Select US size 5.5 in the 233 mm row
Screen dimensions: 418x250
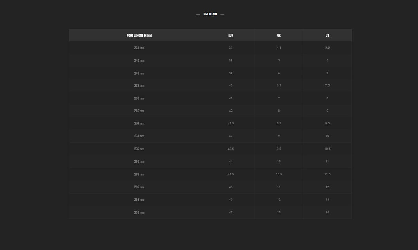coord(327,47)
